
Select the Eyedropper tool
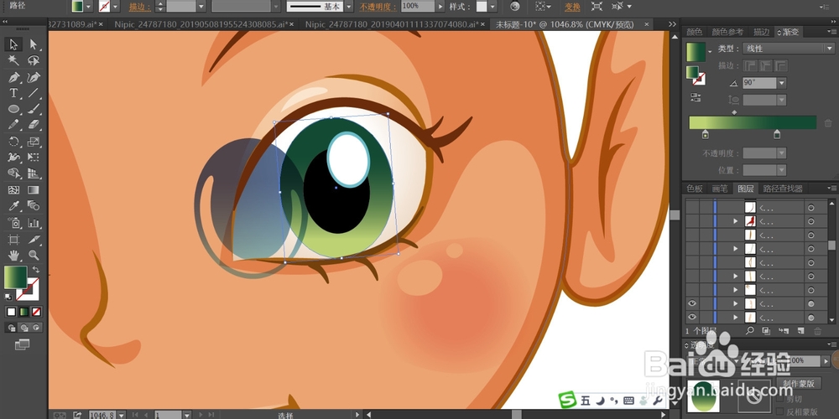(13, 206)
